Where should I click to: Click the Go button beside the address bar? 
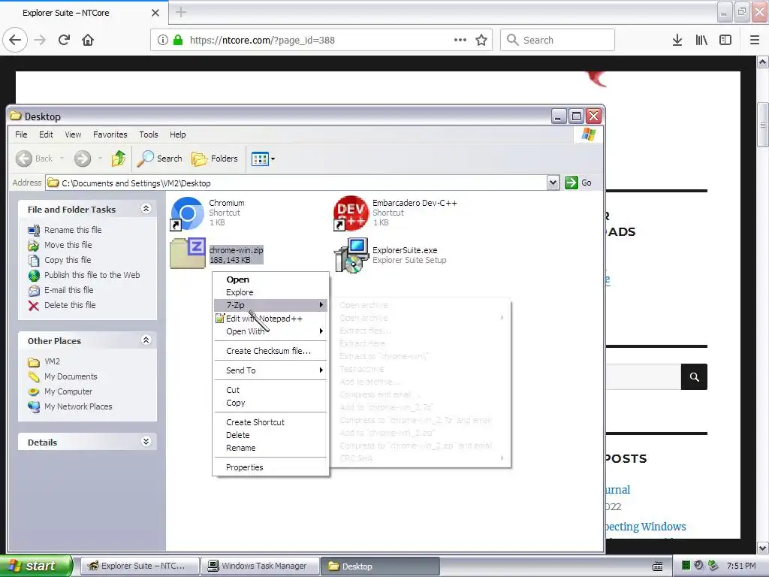click(579, 183)
